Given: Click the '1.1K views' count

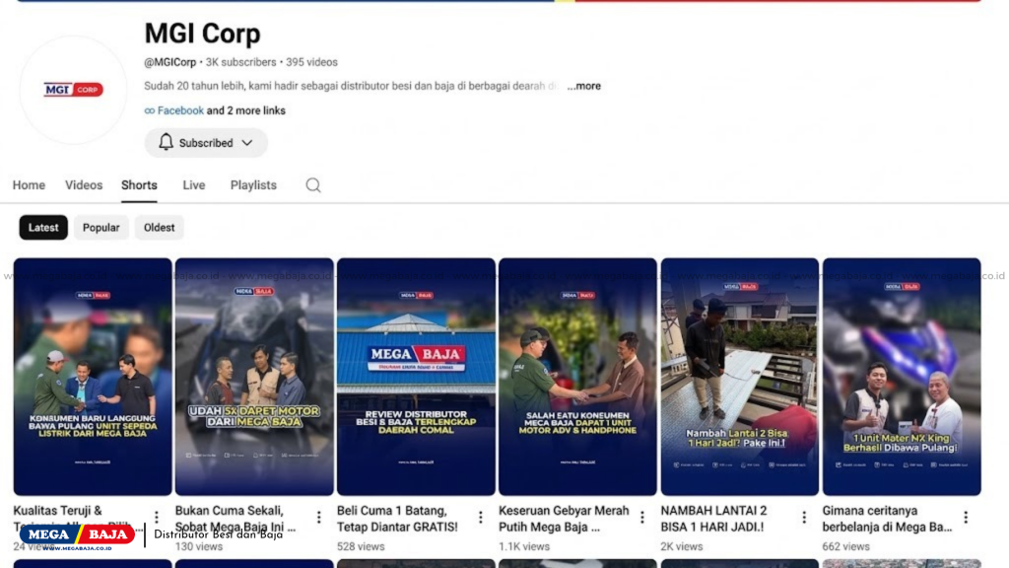Looking at the screenshot, I should pyautogui.click(x=524, y=546).
